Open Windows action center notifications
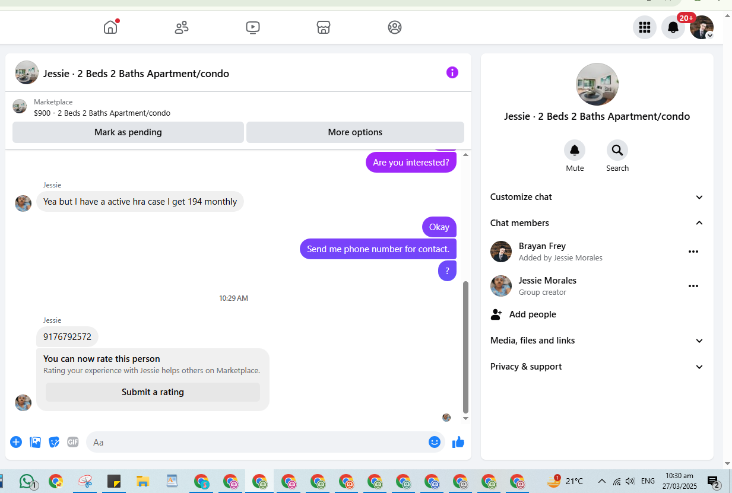 pyautogui.click(x=714, y=482)
